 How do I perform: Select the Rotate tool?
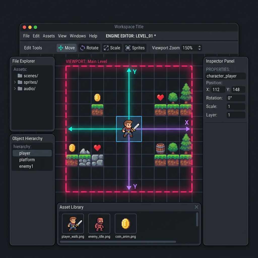coord(89,48)
